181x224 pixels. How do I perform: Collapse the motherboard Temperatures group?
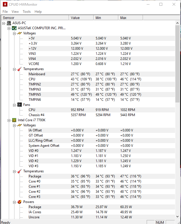coord(14,69)
